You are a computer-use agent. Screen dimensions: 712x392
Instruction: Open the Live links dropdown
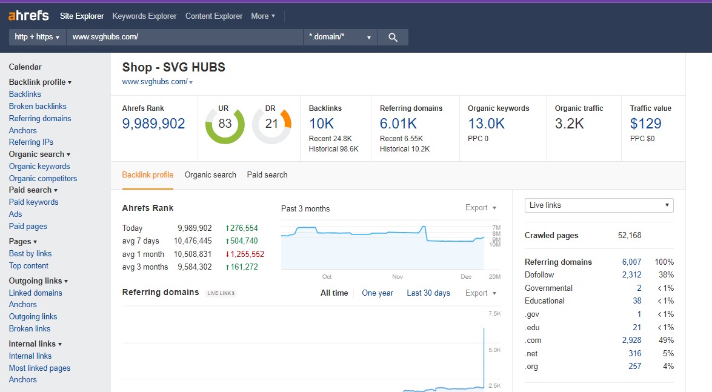click(x=599, y=205)
